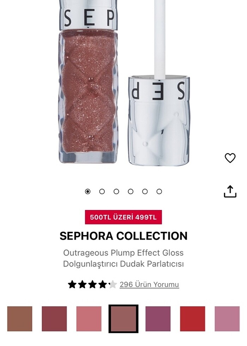Go to the sixth image dot

159,191
